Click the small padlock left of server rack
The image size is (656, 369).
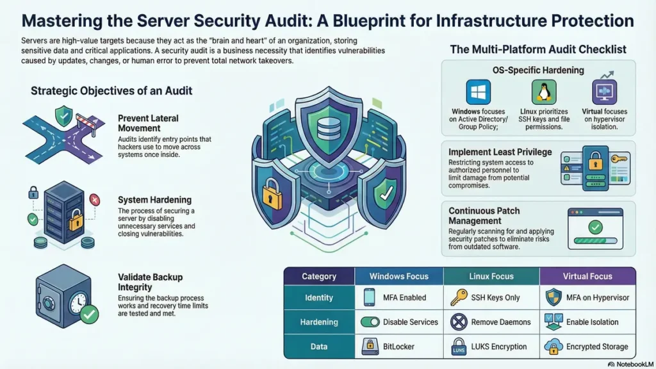(33, 192)
